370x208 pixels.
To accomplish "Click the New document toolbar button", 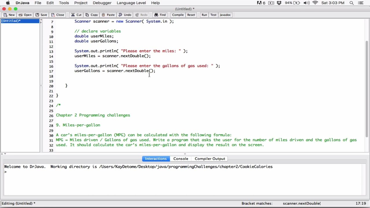I will (x=9, y=15).
